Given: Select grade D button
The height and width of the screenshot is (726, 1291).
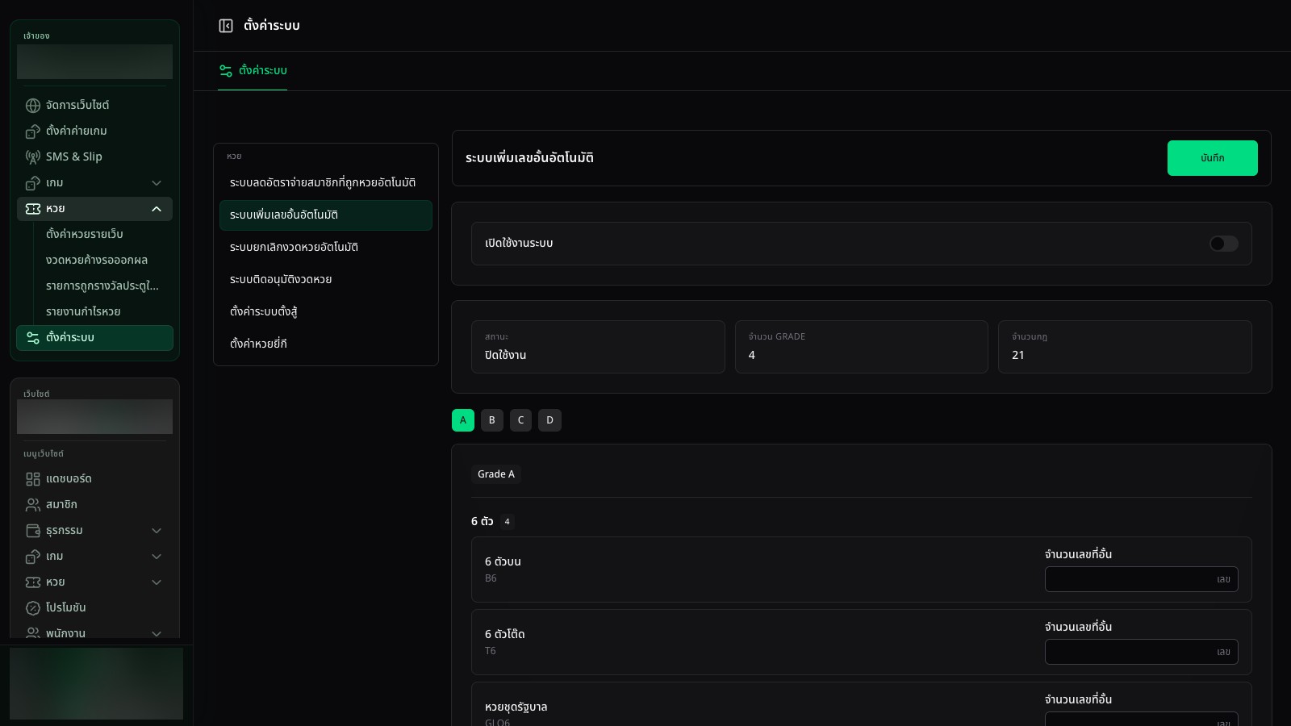Looking at the screenshot, I should point(549,420).
